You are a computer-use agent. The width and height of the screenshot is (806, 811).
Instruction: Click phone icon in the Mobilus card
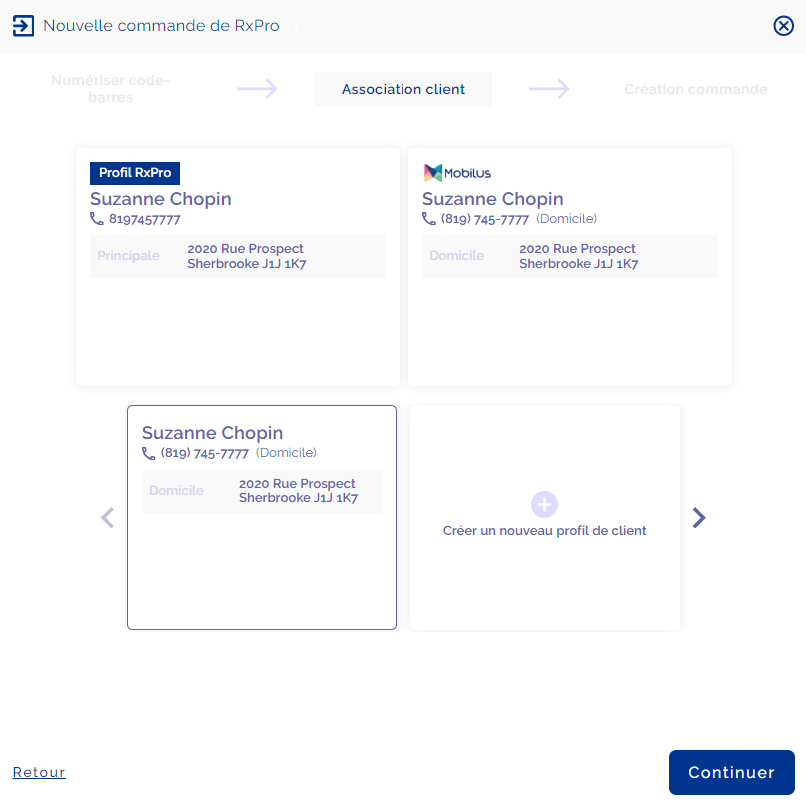(428, 219)
